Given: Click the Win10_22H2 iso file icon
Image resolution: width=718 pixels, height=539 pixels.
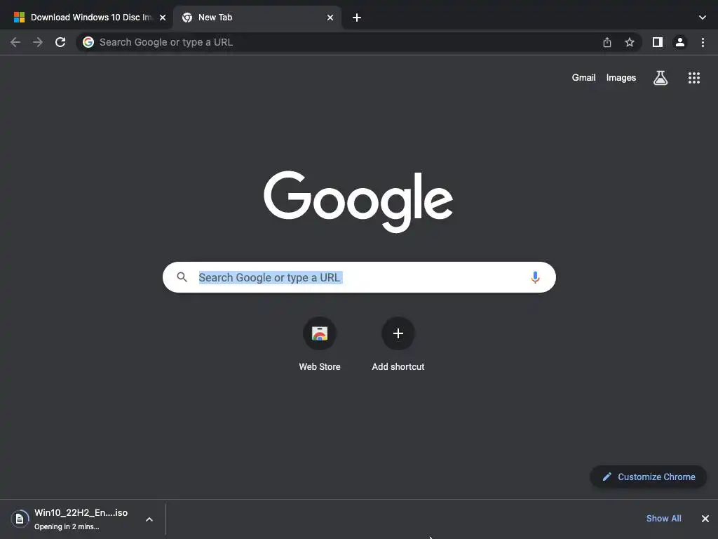Looking at the screenshot, I should (x=20, y=519).
